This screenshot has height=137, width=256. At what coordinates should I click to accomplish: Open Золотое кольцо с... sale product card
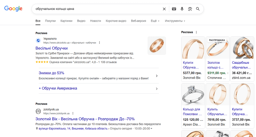[x=218, y=59]
